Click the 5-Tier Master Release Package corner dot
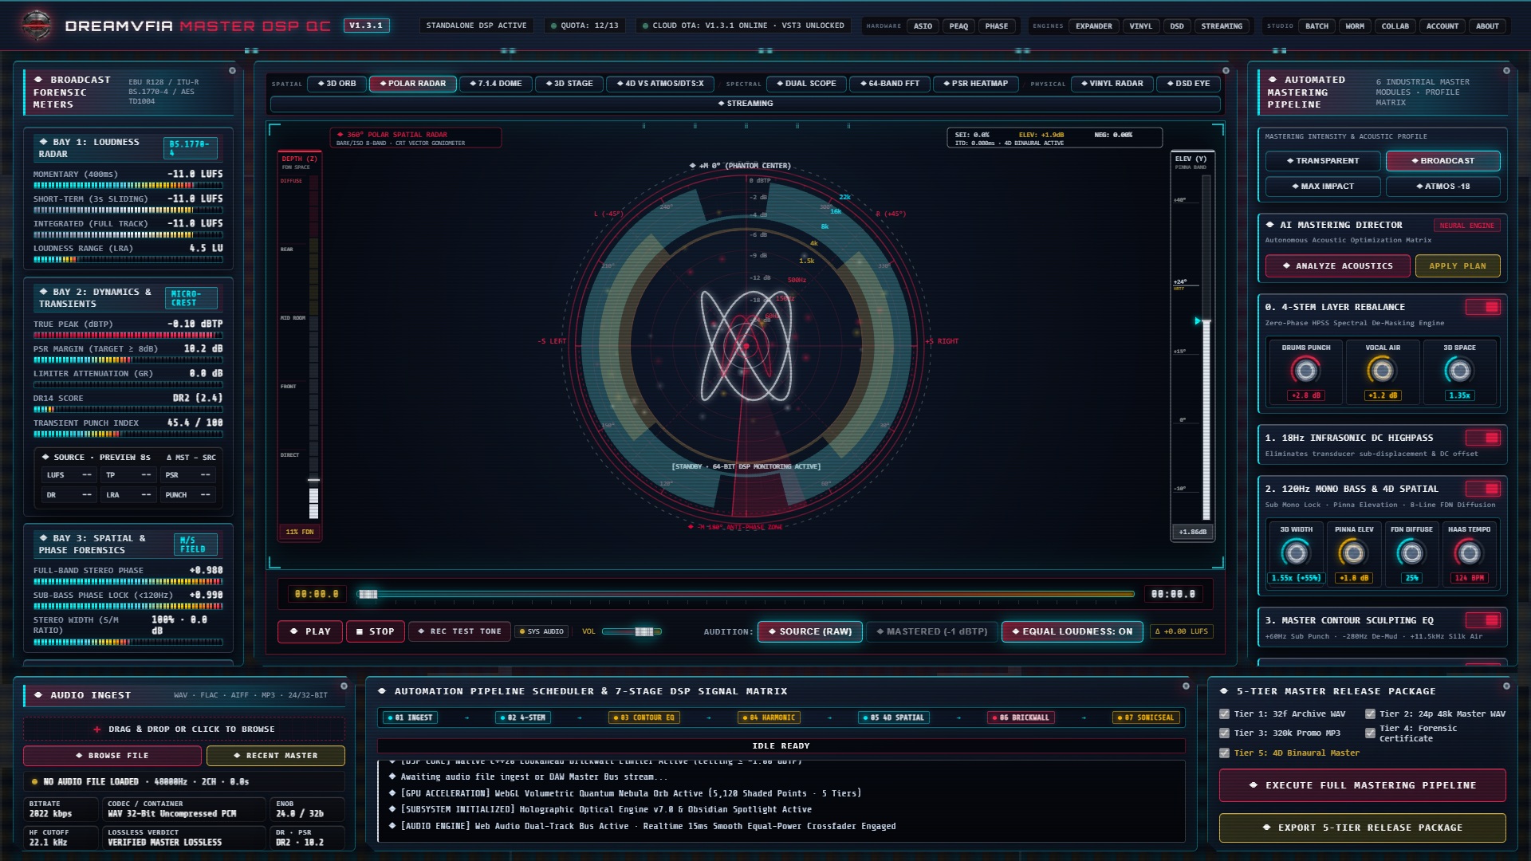Viewport: 1531px width, 861px height. [1506, 686]
